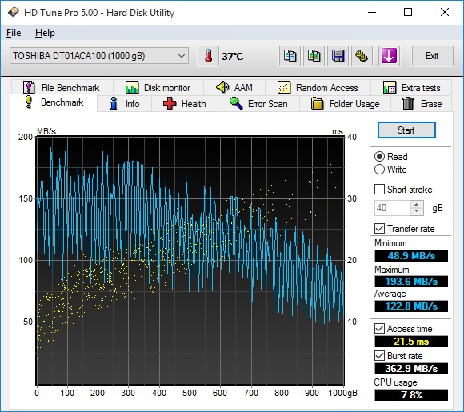This screenshot has width=464, height=412.
Task: Increase short stroke gB with up arrow
Action: tap(417, 205)
